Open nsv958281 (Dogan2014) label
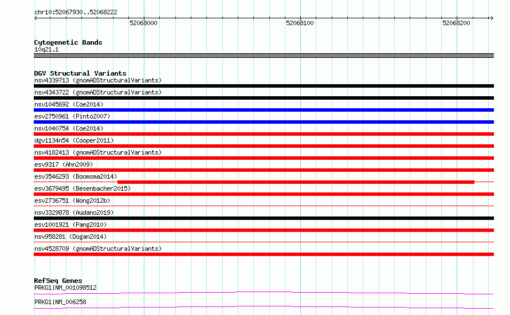 pos(70,237)
